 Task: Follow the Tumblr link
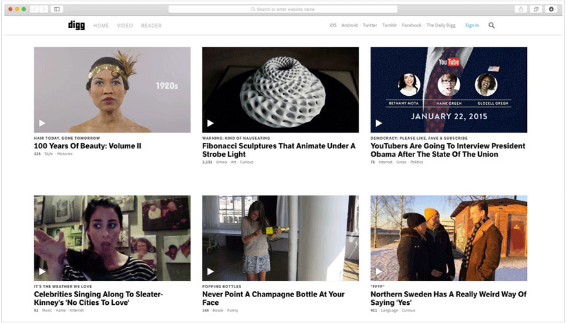(389, 25)
